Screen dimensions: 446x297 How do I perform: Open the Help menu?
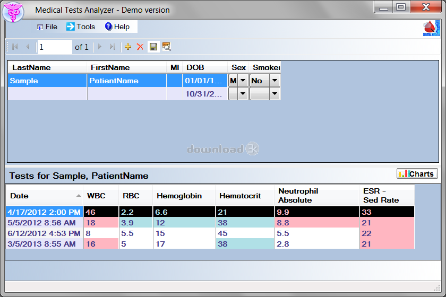[x=117, y=27]
